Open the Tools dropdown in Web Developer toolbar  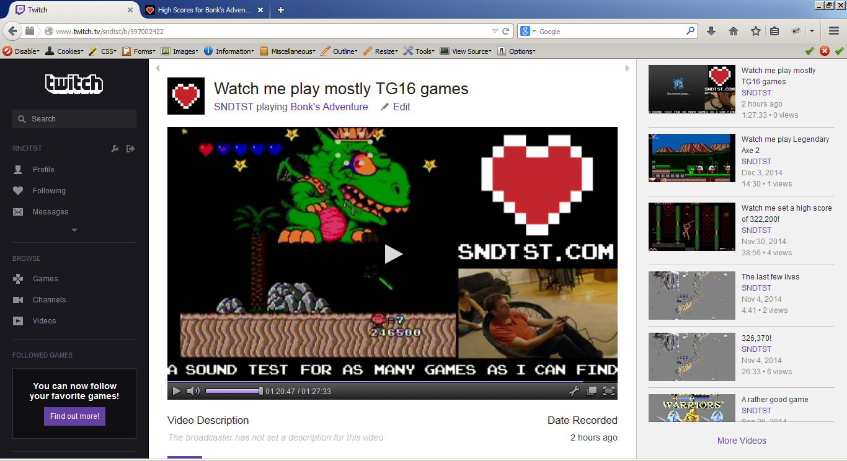pos(420,51)
